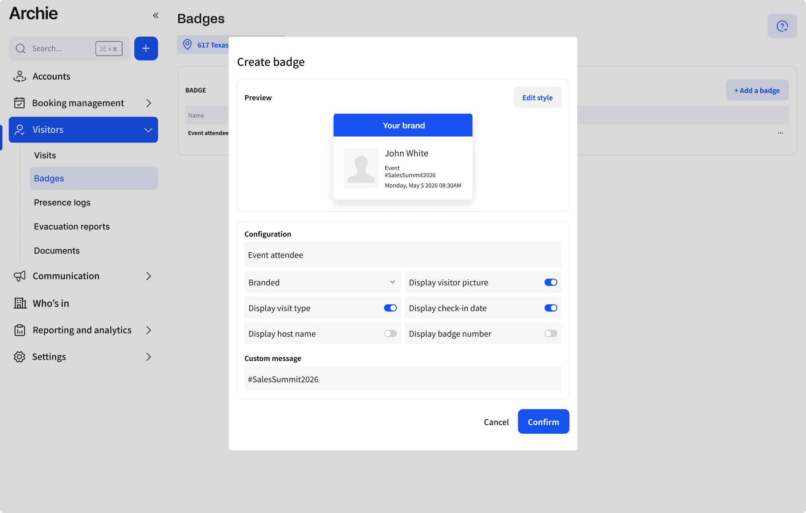
Task: Open the search field magnifier icon
Action: [21, 49]
